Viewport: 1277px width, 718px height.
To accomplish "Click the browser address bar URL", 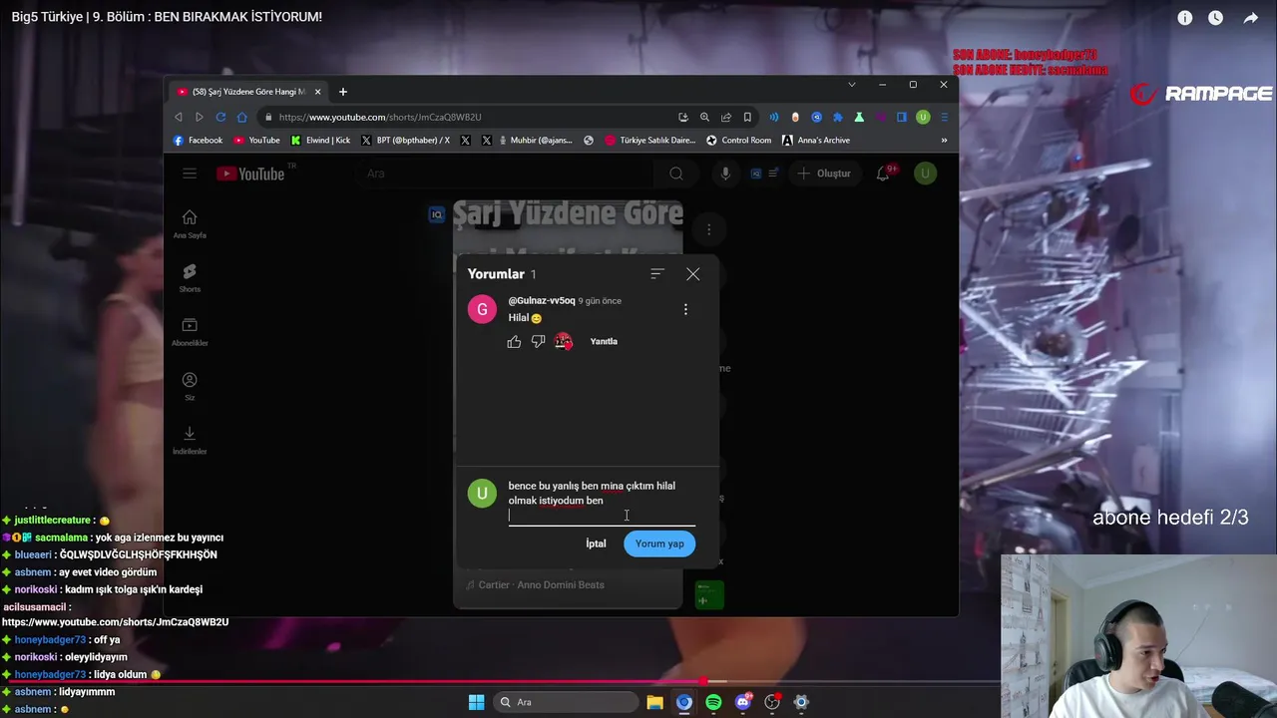I will pos(380,117).
